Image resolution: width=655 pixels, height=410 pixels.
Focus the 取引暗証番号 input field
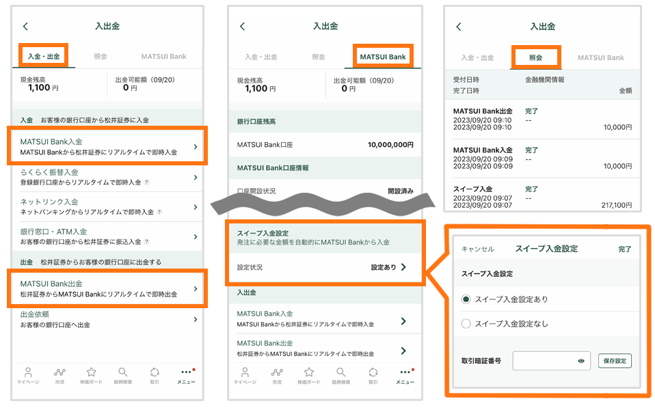pyautogui.click(x=551, y=361)
